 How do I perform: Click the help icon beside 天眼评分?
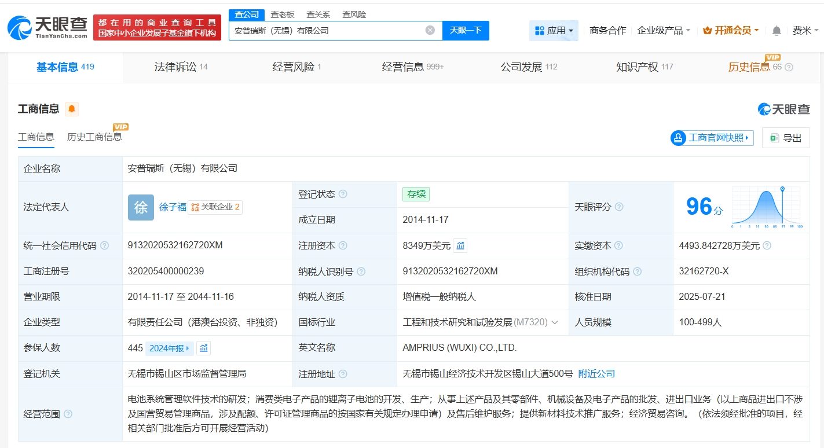(x=619, y=207)
